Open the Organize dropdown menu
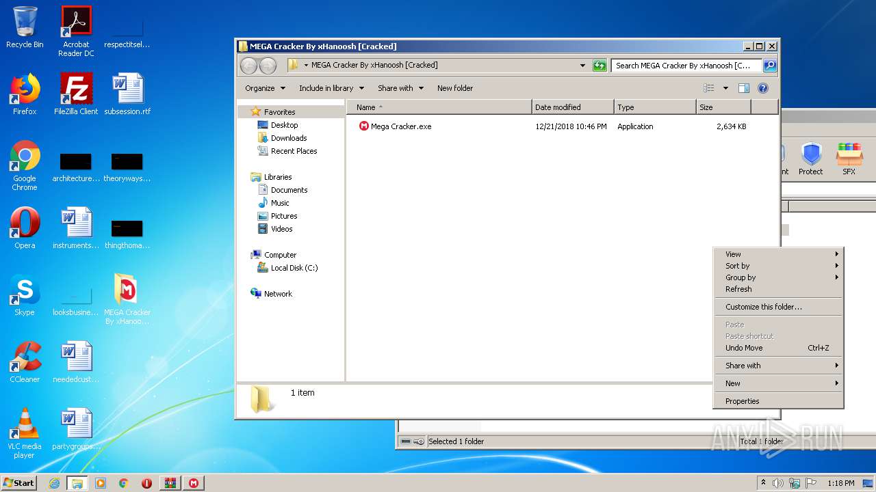 [264, 88]
